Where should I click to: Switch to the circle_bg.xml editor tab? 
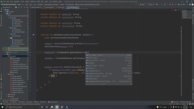[49, 7]
